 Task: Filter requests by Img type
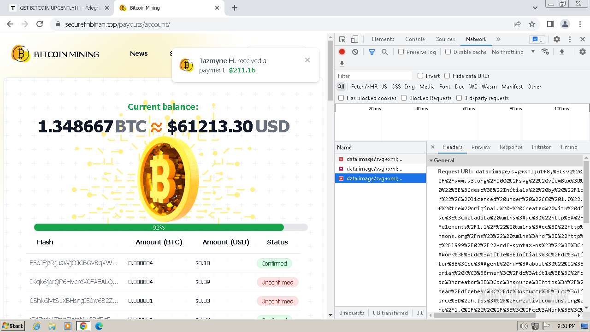[410, 87]
